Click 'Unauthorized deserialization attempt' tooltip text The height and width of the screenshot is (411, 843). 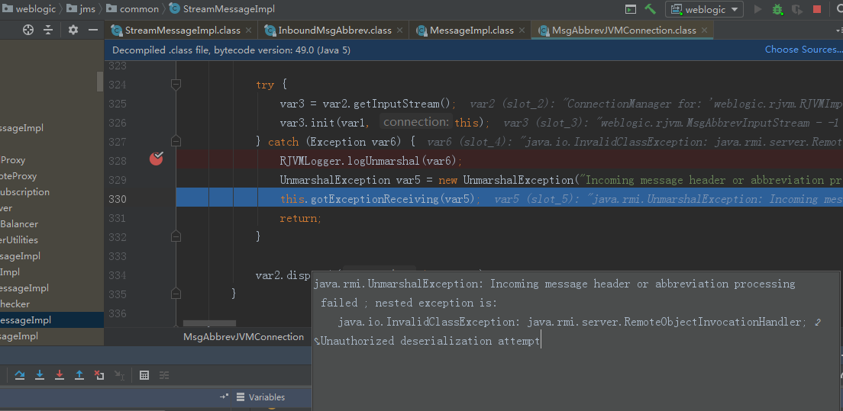[430, 341]
